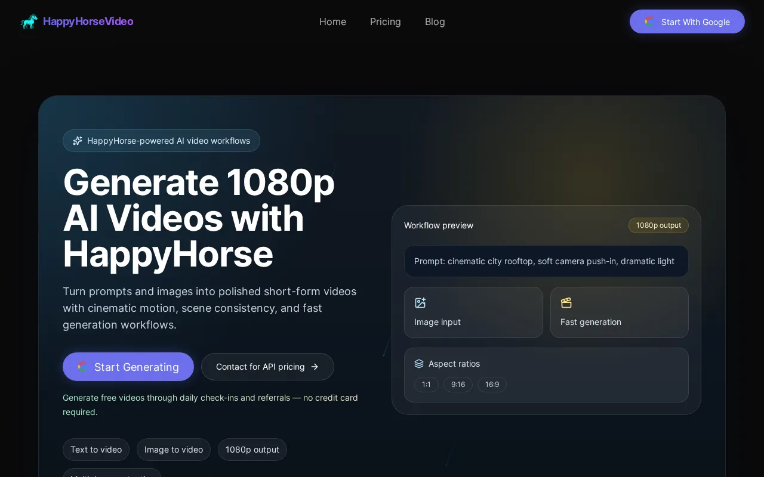The image size is (764, 477).
Task: Click the Start Generating button
Action: pos(128,367)
